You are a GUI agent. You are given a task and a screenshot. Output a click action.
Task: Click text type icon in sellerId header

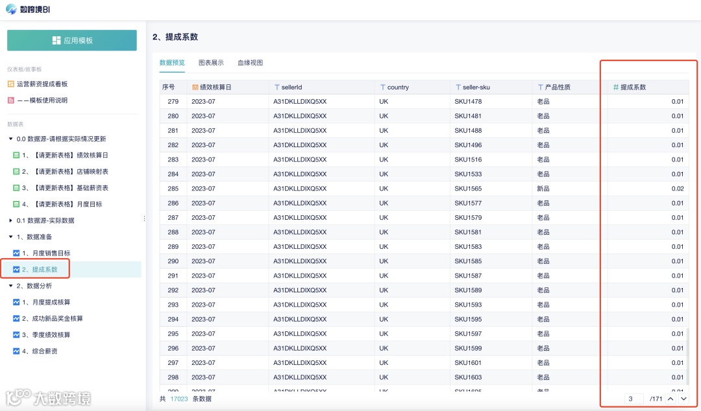point(277,87)
